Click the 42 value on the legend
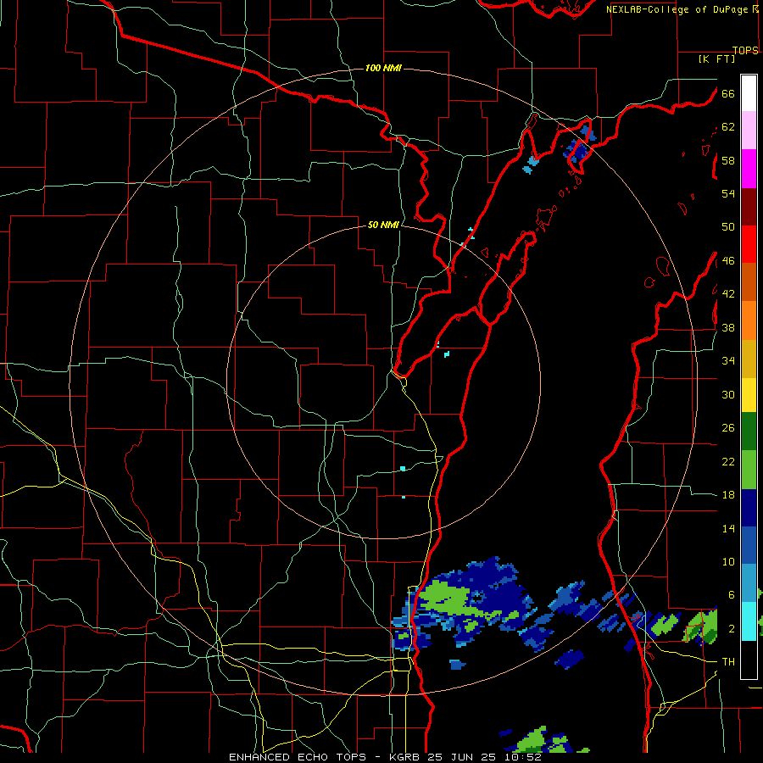This screenshot has height=763, width=763. pyautogui.click(x=728, y=294)
